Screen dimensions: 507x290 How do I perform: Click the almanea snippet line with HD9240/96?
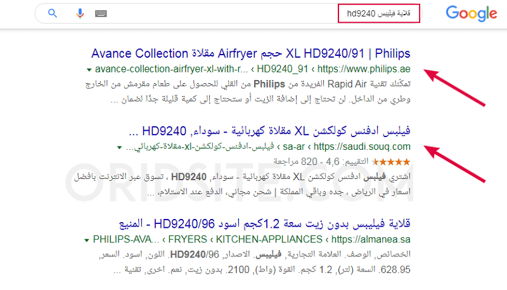point(255,254)
